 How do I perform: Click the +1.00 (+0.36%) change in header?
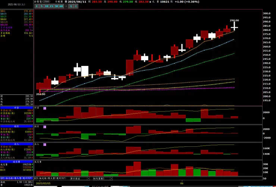tap(187, 1)
